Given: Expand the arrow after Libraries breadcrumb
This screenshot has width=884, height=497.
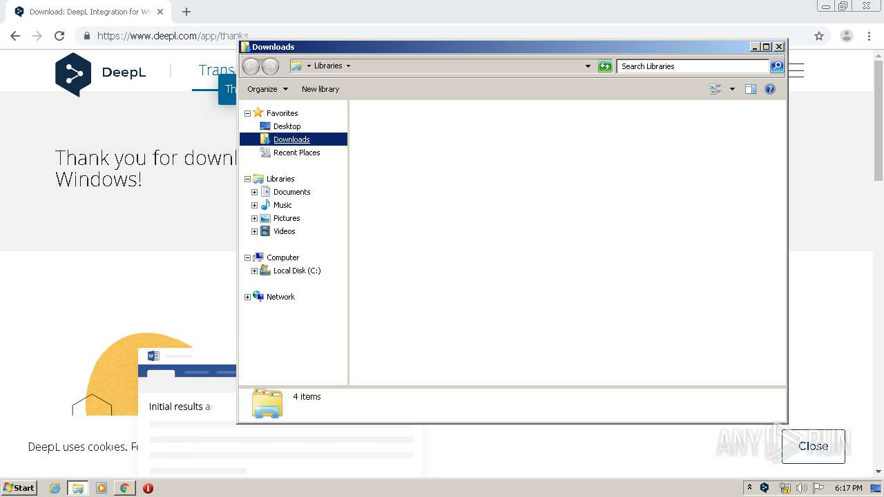Looking at the screenshot, I should [348, 66].
